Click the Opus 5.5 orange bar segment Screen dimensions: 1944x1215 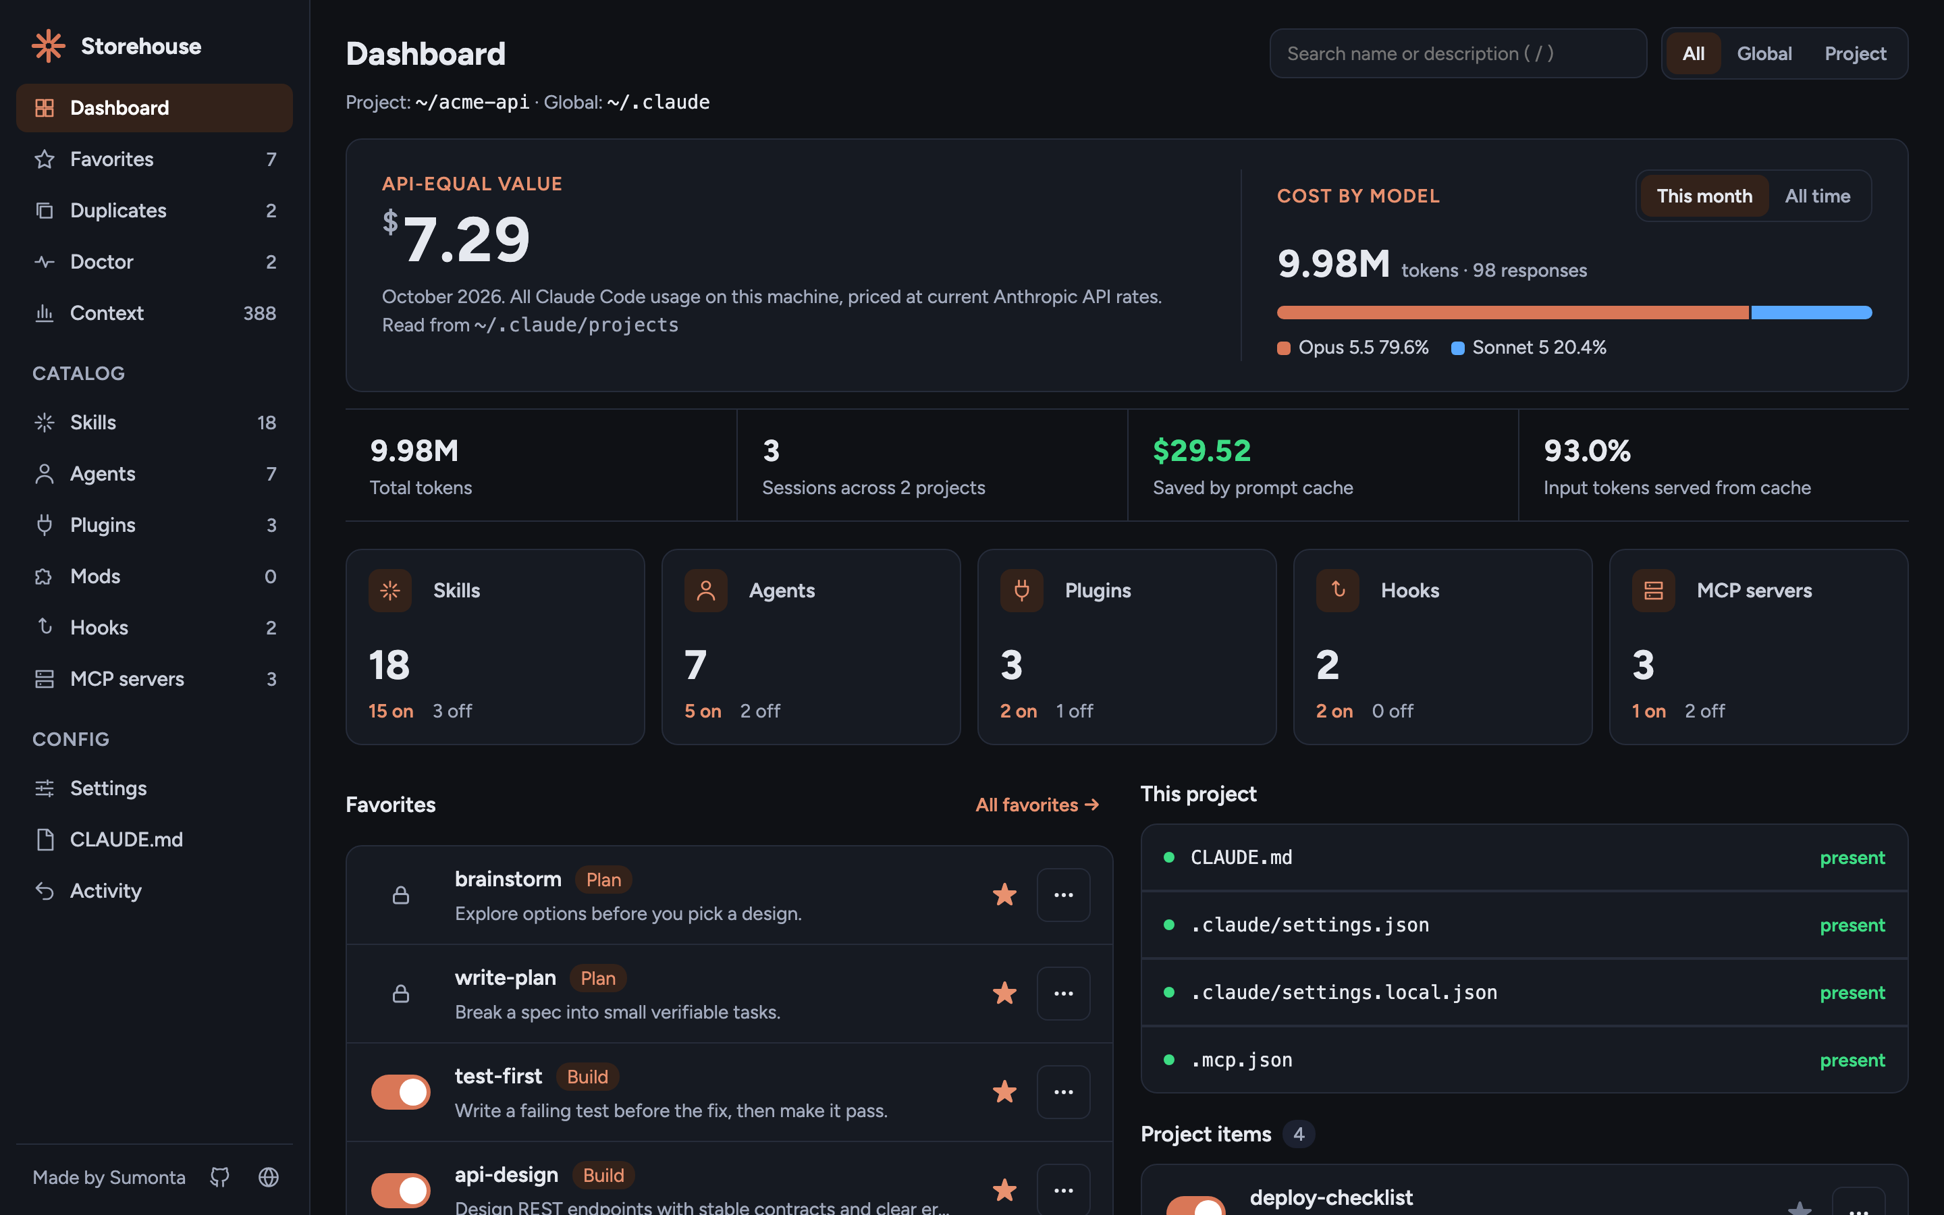click(x=1513, y=313)
